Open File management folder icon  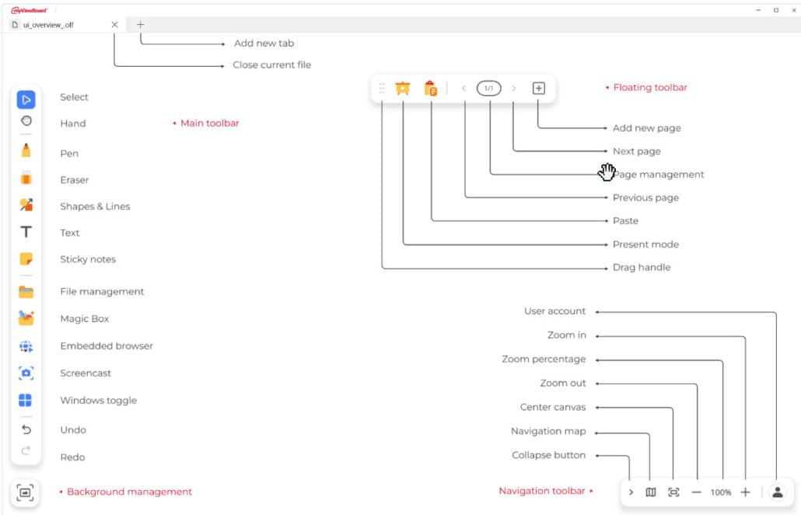click(26, 292)
